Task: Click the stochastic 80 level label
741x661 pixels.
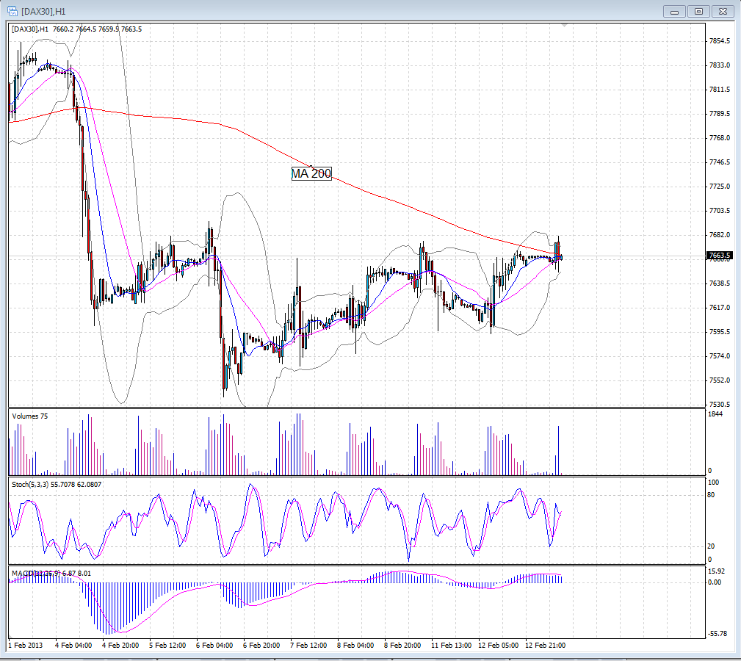Action: pos(711,495)
